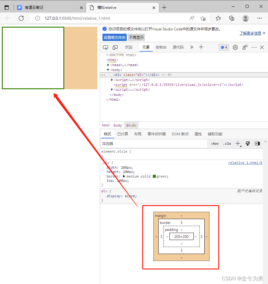Expand the border shorthand triangle
Image resolution: width=268 pixels, height=284 pixels.
point(124,176)
